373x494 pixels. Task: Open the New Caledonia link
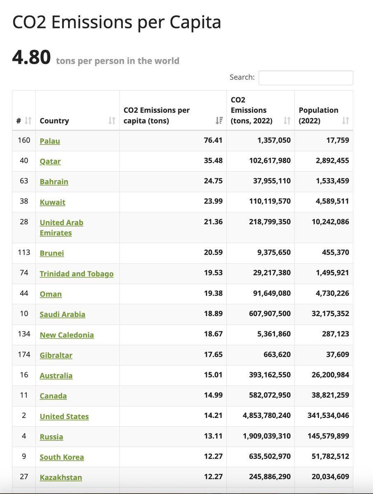(x=67, y=335)
